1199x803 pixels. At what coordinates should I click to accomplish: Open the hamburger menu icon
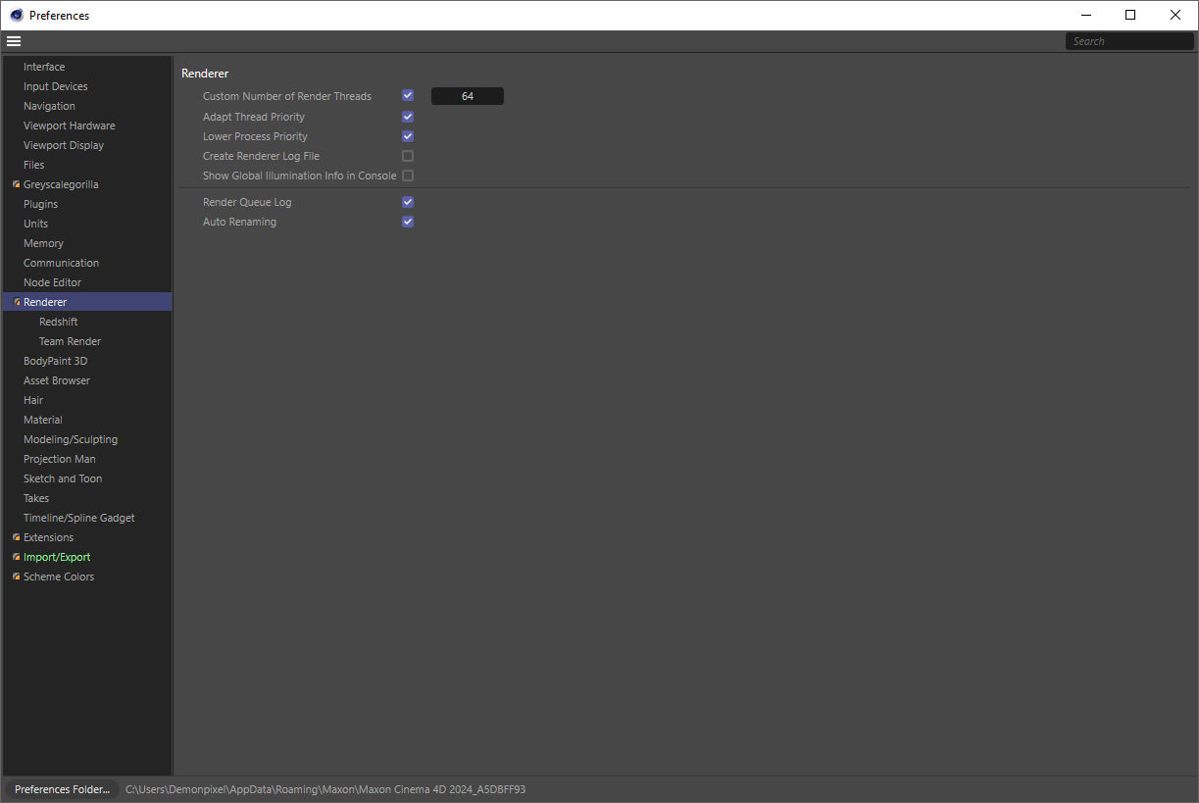click(14, 41)
